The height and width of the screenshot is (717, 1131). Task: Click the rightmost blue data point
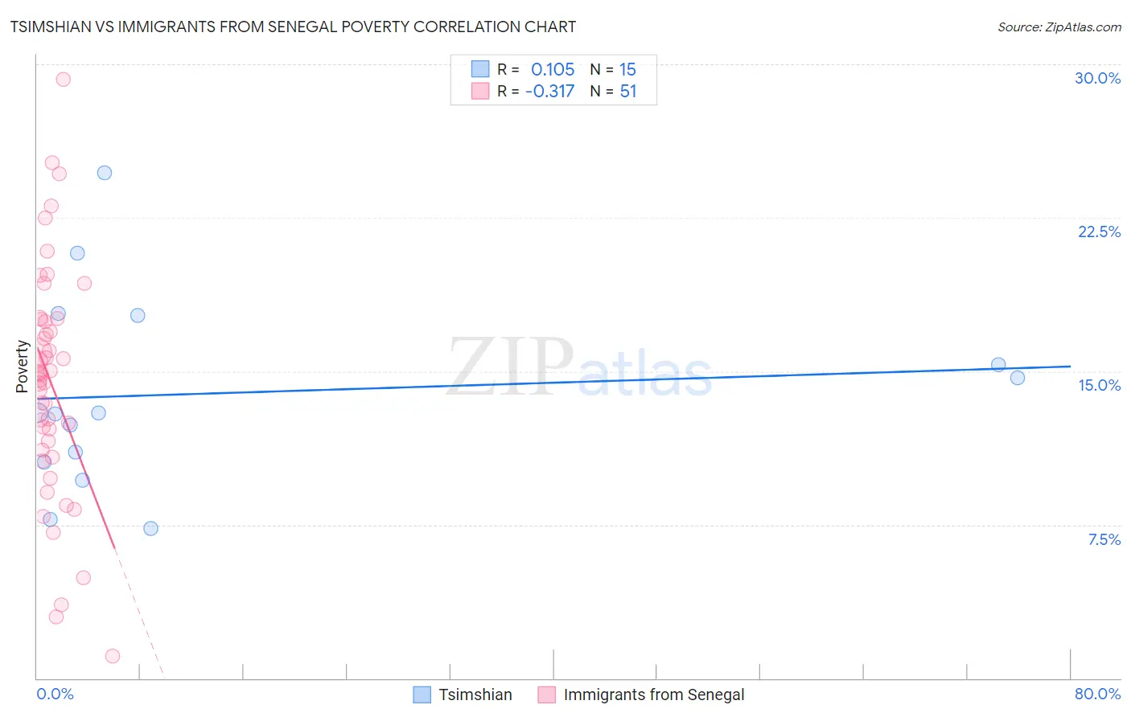[x=1018, y=378]
